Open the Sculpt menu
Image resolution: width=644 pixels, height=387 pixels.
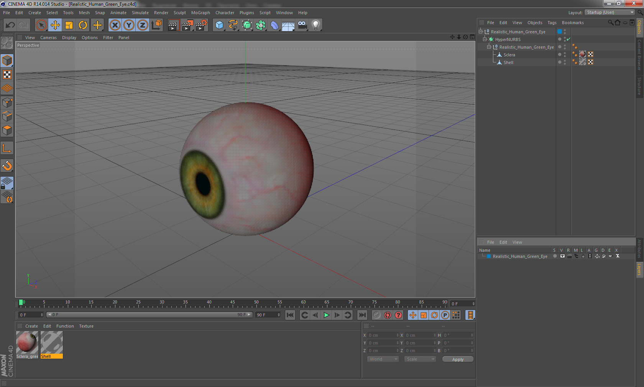tap(179, 13)
